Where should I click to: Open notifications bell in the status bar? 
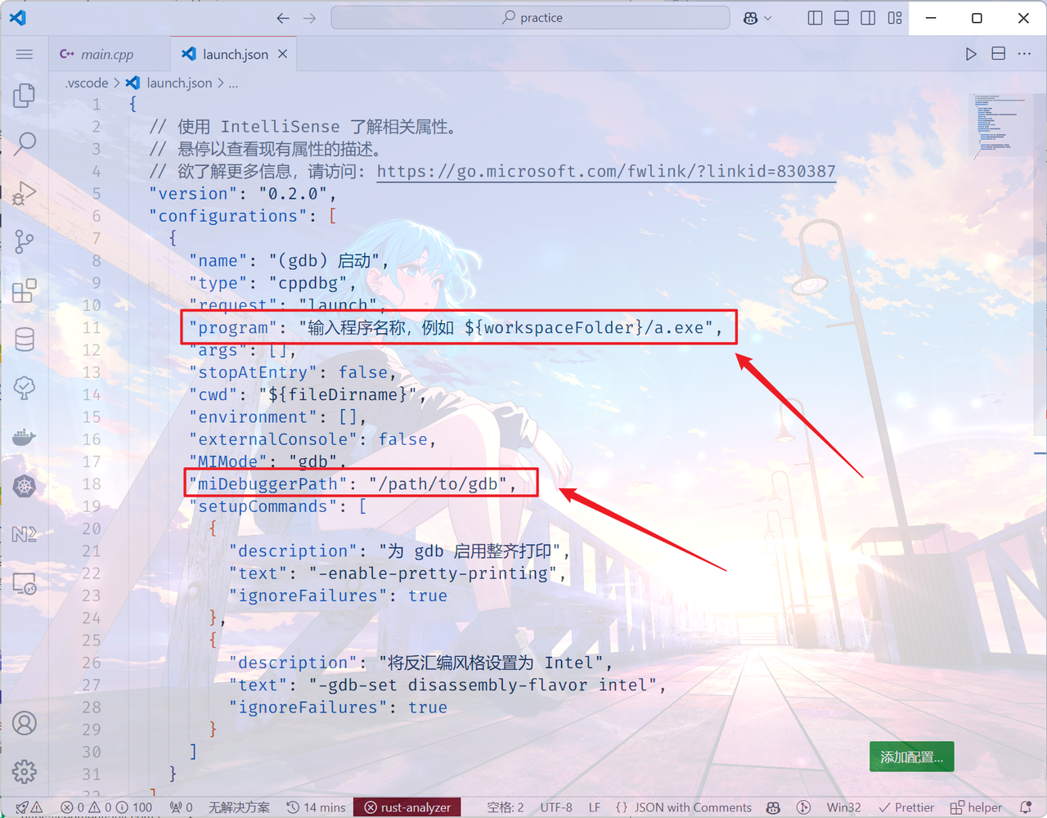pos(1027,807)
